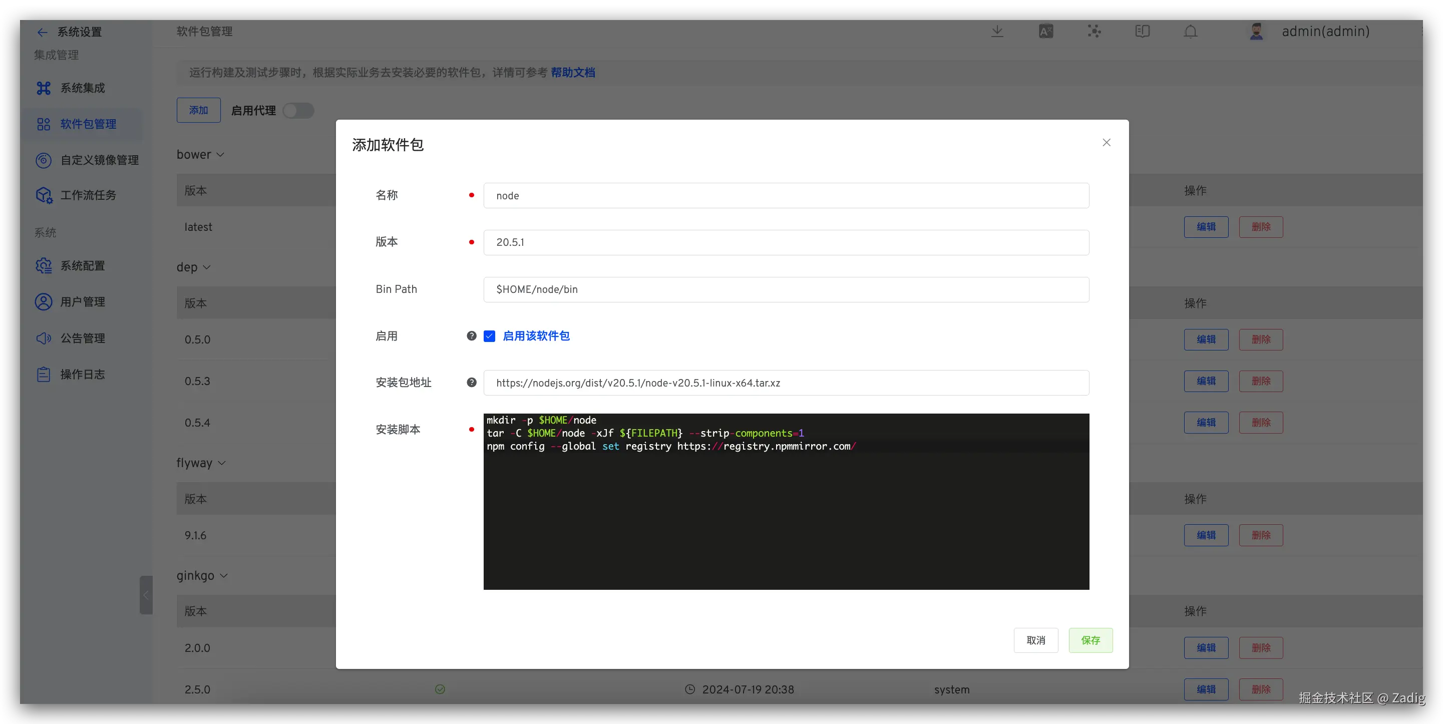Click the back arrow beside 系统设置
This screenshot has height=724, width=1443.
pos(42,32)
